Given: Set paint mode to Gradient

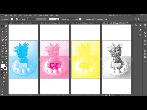Looking at the screenshot, I should click(x=4, y=72).
